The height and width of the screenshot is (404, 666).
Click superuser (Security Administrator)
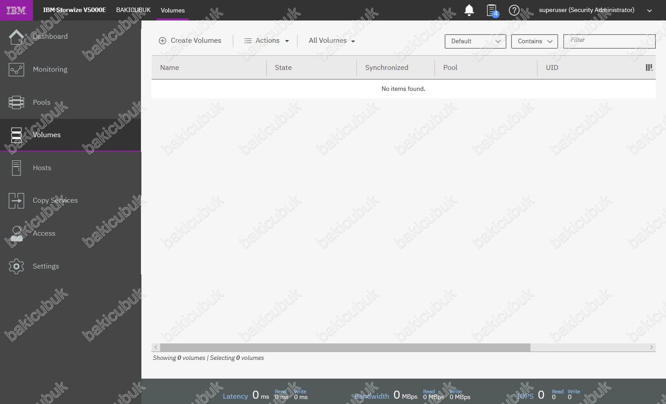(x=587, y=10)
